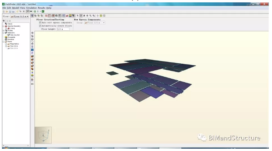Viewport: 272px width, 151px height.
Task: Click the red geometry display icon in view toolbar
Action: pos(67,16)
